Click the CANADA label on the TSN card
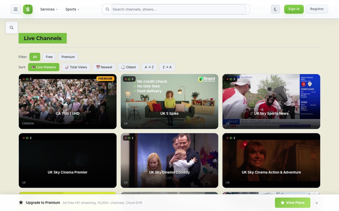 (x=28, y=123)
